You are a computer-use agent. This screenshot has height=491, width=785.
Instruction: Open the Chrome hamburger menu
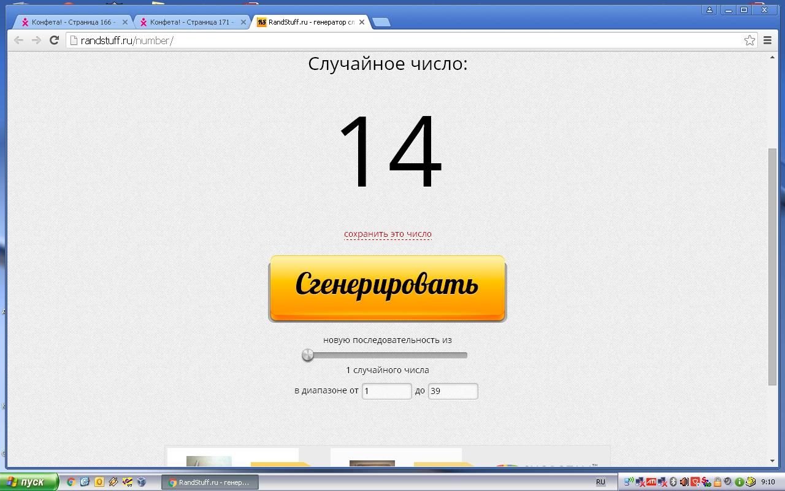[x=767, y=41]
